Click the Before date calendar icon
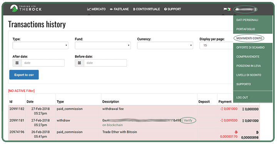This screenshot has height=144, width=277. point(80,63)
